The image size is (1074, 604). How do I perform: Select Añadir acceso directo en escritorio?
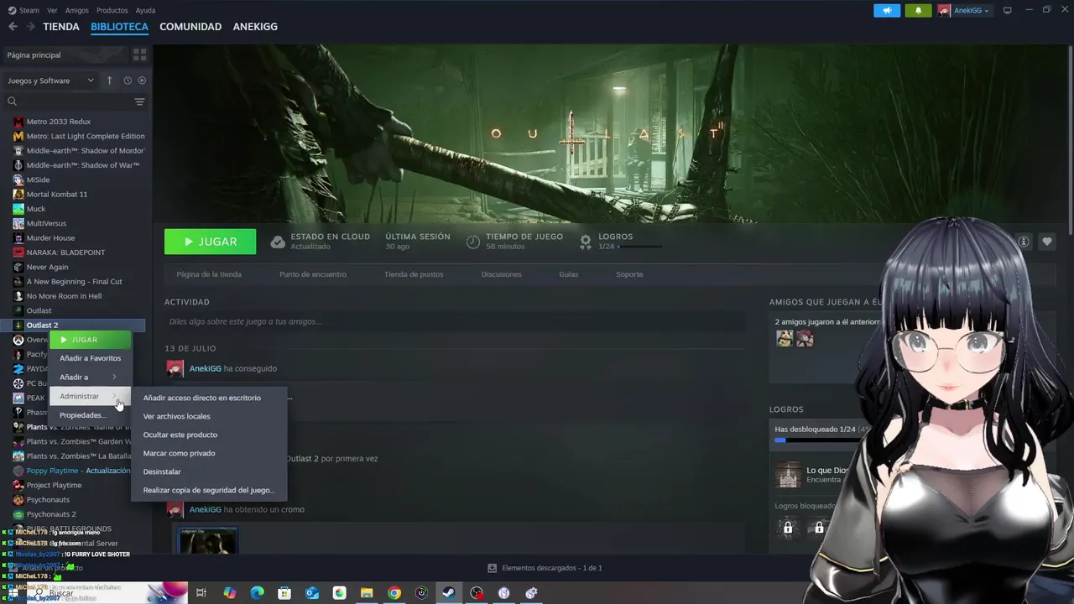tap(202, 398)
